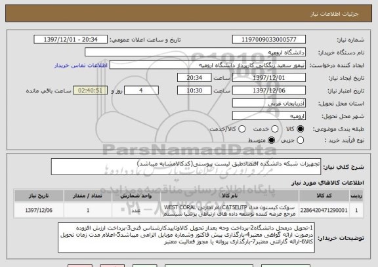Click the استان محل تحویل field
This screenshot has width=378, height=267.
click(269, 104)
